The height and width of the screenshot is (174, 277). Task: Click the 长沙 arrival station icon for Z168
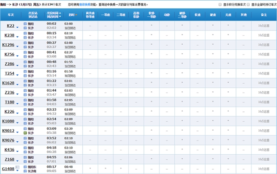point(25,161)
